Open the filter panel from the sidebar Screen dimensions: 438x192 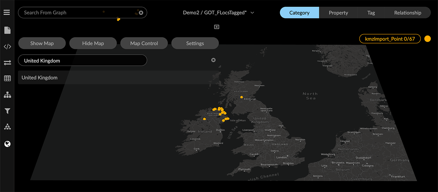click(7, 111)
